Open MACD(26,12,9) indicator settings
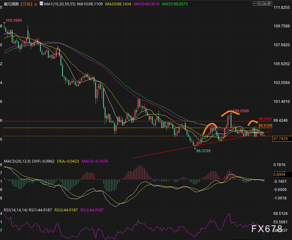Screen dimensions: 292x240 pyautogui.click(x=17, y=161)
